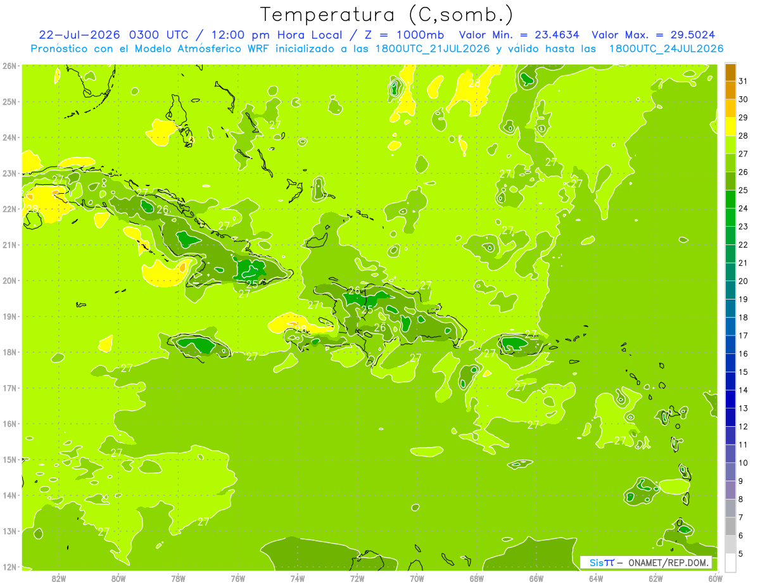Viewport: 760px width, 587px height.
Task: Click the '11' label on the color bar
Action: 744,445
